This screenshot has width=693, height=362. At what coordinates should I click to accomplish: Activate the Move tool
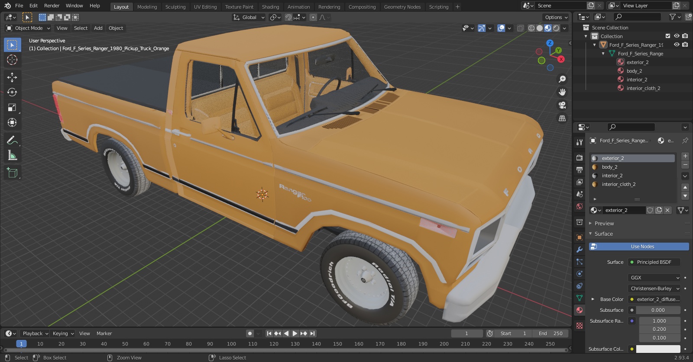pyautogui.click(x=12, y=77)
